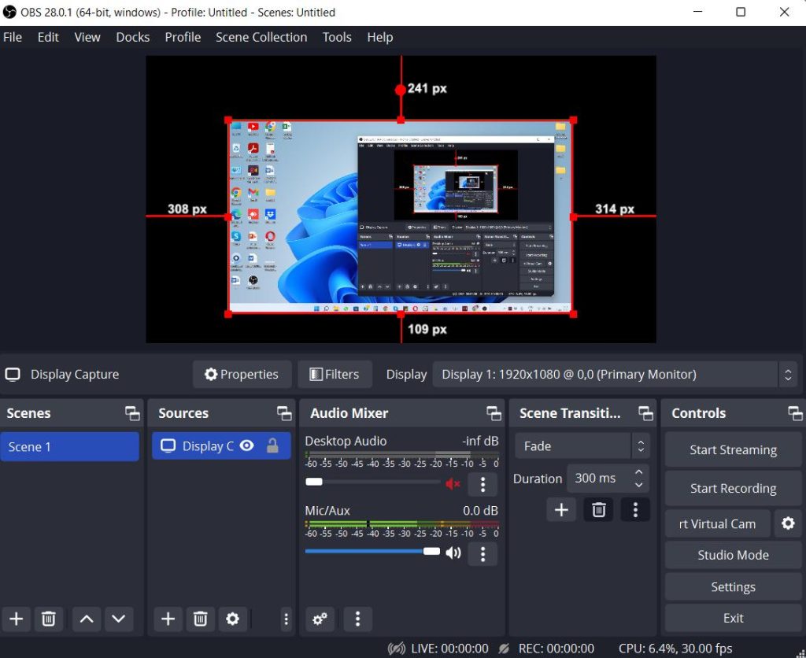Open the Edit menu
The image size is (806, 658).
click(x=48, y=37)
